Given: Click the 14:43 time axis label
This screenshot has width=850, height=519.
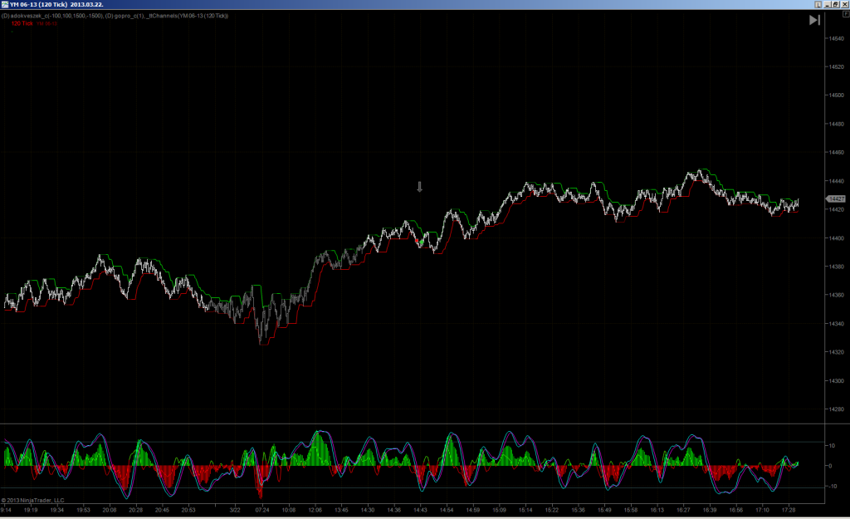Looking at the screenshot, I should 420,510.
